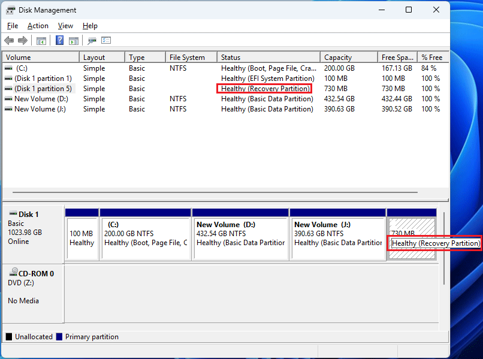Image resolution: width=483 pixels, height=359 pixels.
Task: Click the 'Unallocated' legend label
Action: 34,336
